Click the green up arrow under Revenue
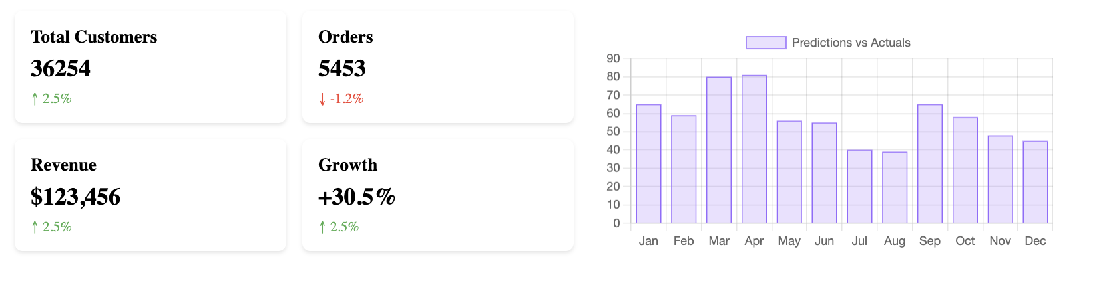Image resolution: width=1117 pixels, height=283 pixels. pos(35,227)
